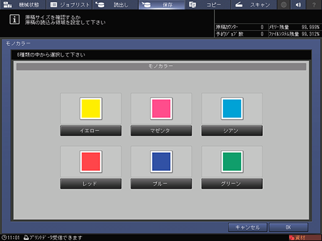Choose the グリーン button
322x241 pixels.
coord(232,184)
